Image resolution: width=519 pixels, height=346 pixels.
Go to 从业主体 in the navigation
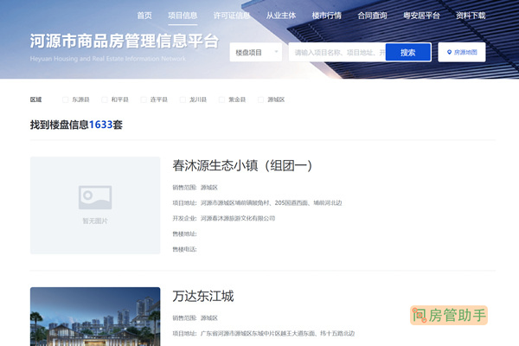click(280, 16)
